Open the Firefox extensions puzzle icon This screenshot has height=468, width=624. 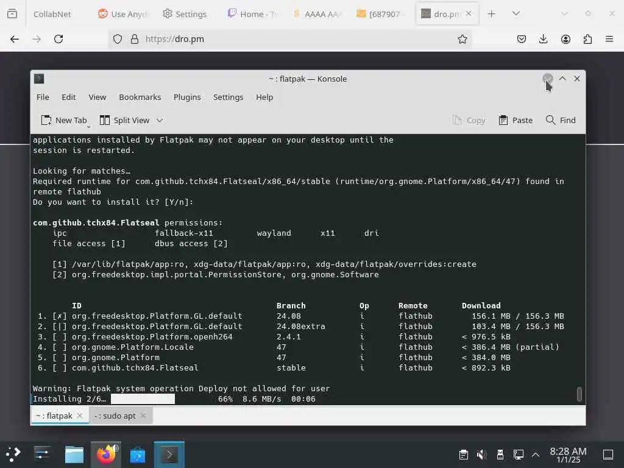tap(587, 39)
